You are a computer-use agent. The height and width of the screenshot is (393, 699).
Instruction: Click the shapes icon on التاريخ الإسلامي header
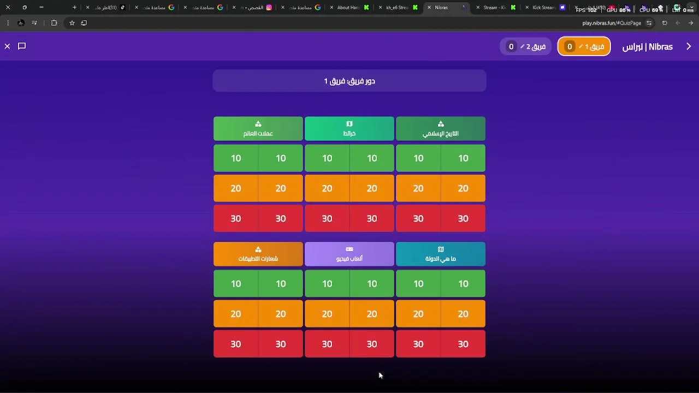point(441,124)
